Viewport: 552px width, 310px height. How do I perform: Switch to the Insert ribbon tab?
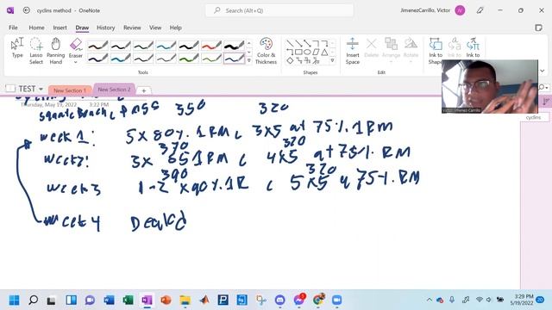(60, 28)
